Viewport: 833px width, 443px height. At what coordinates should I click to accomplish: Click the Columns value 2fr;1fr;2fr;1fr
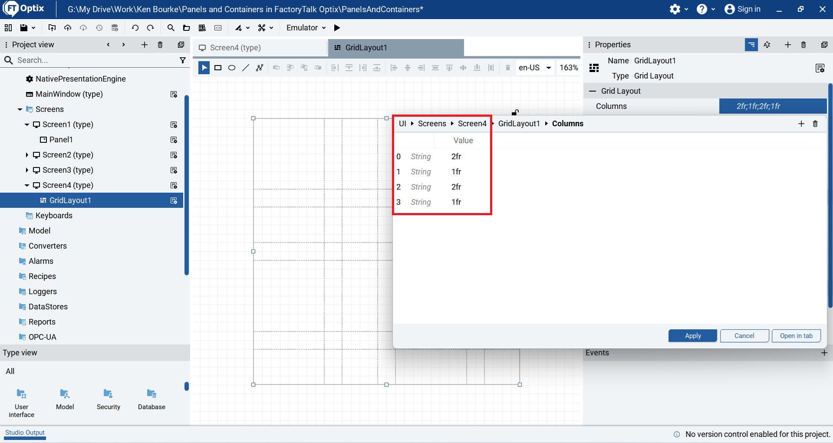pyautogui.click(x=773, y=106)
